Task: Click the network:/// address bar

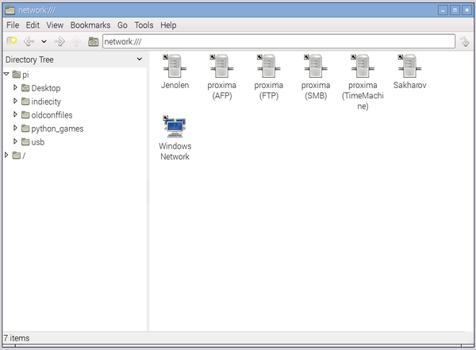Action: 278,41
